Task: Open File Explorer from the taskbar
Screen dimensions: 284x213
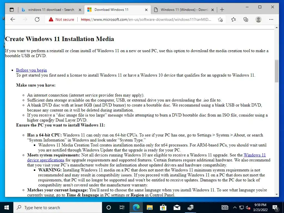Action: tap(149, 207)
